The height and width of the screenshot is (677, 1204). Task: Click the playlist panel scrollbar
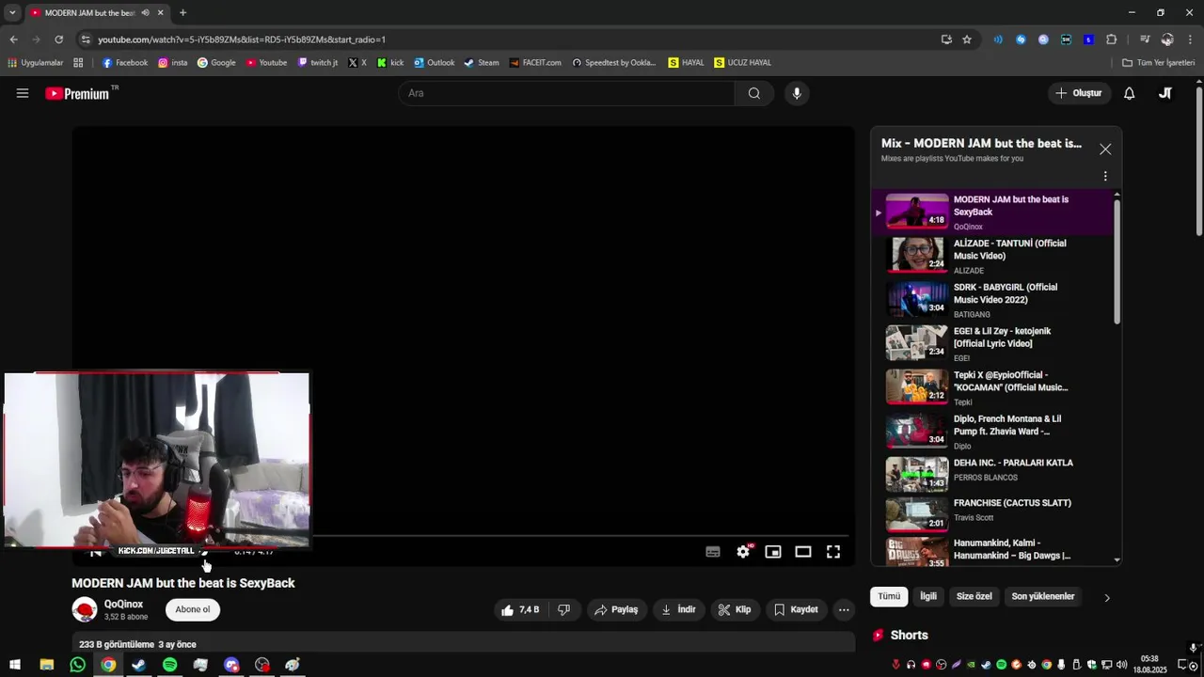click(x=1117, y=261)
